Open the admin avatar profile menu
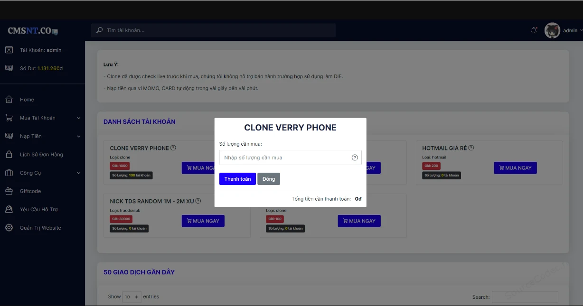This screenshot has width=583, height=306. pos(552,30)
